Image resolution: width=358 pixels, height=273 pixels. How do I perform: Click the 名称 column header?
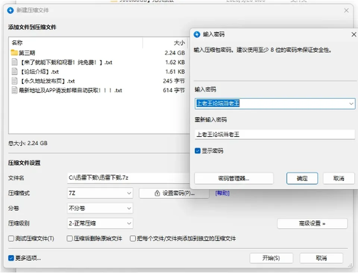tap(17, 43)
